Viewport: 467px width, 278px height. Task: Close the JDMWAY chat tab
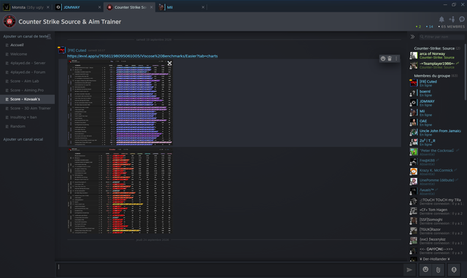pyautogui.click(x=99, y=7)
